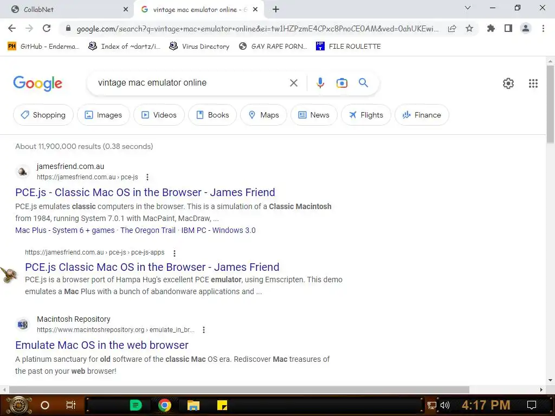The image size is (555, 416).
Task: Filter results by Videos
Action: coord(159,115)
